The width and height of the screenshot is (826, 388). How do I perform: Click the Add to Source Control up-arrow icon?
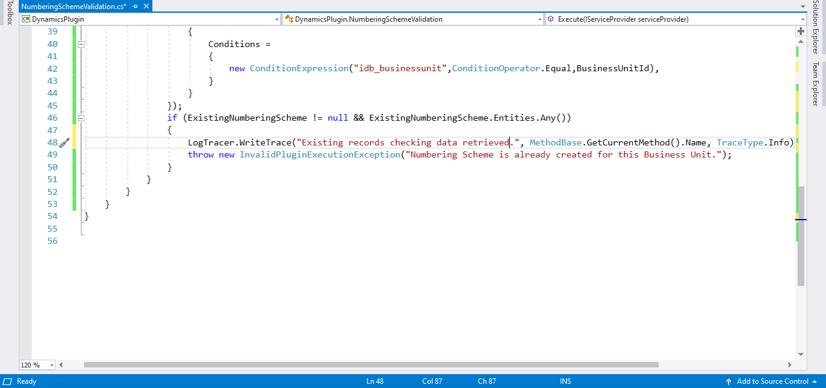pyautogui.click(x=729, y=381)
